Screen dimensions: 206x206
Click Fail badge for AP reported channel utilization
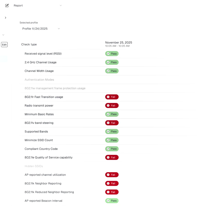point(112,175)
